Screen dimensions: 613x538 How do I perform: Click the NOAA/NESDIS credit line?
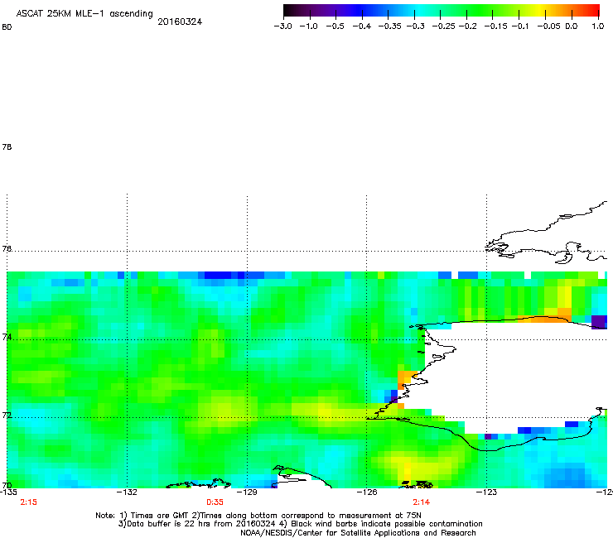[358, 533]
